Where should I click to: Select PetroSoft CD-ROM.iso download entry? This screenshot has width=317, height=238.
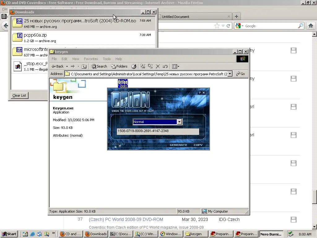pyautogui.click(x=83, y=24)
